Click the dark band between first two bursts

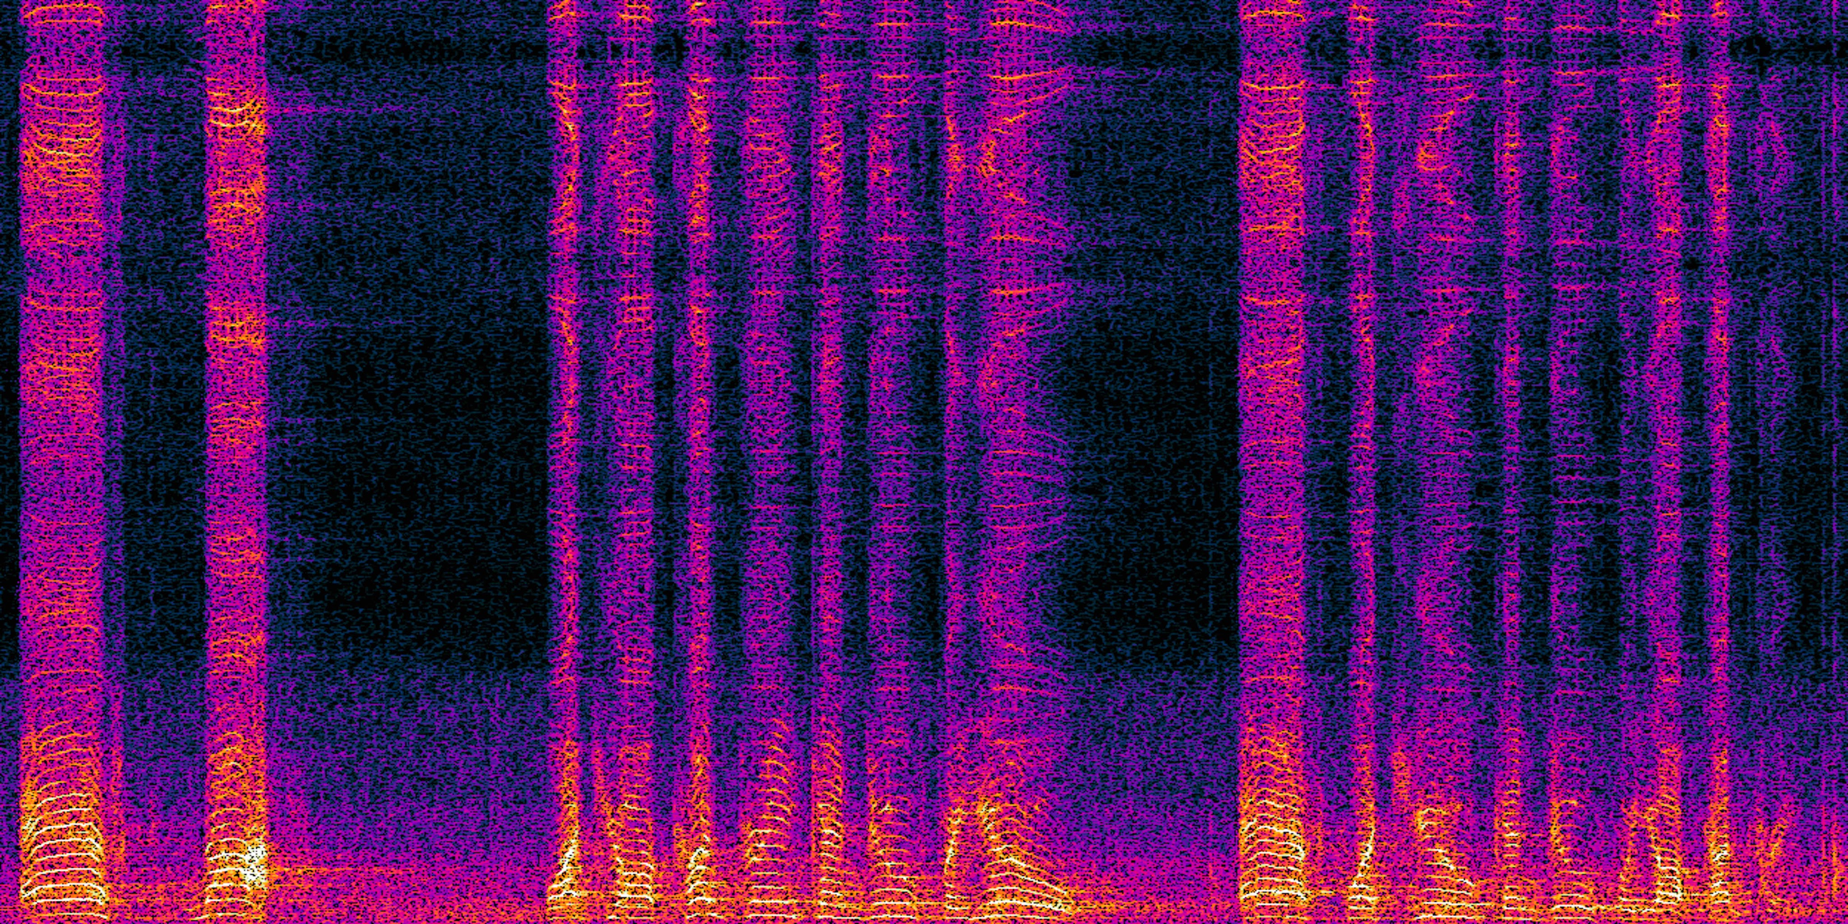click(164, 459)
